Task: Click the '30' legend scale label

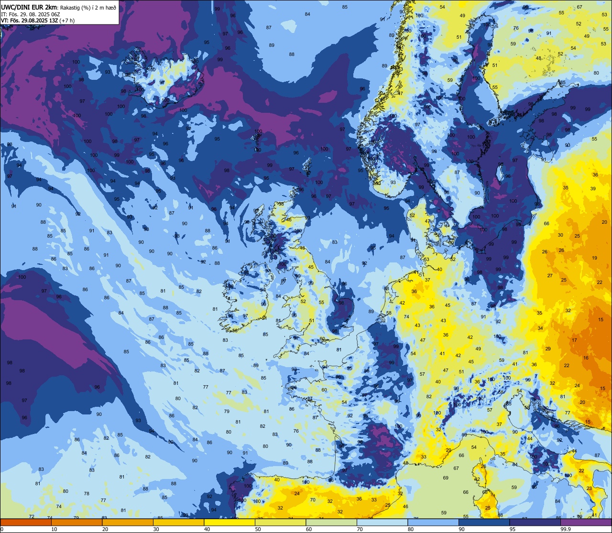Action: point(156,529)
